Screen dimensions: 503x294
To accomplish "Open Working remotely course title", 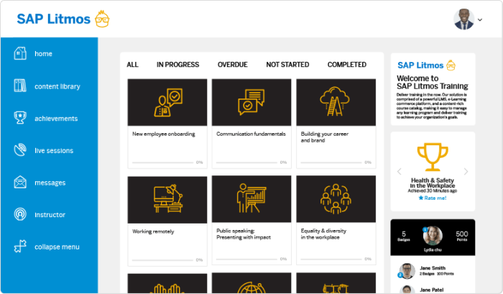I will coord(153,231).
